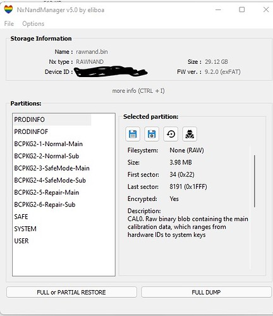
Task: Select BCPKG2-2-Normal-Sub partition
Action: 47,156
